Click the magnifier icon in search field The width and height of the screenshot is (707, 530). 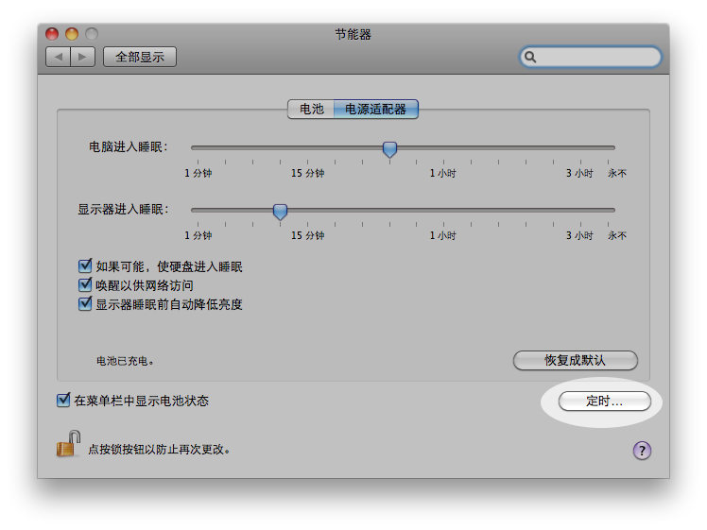(530, 57)
